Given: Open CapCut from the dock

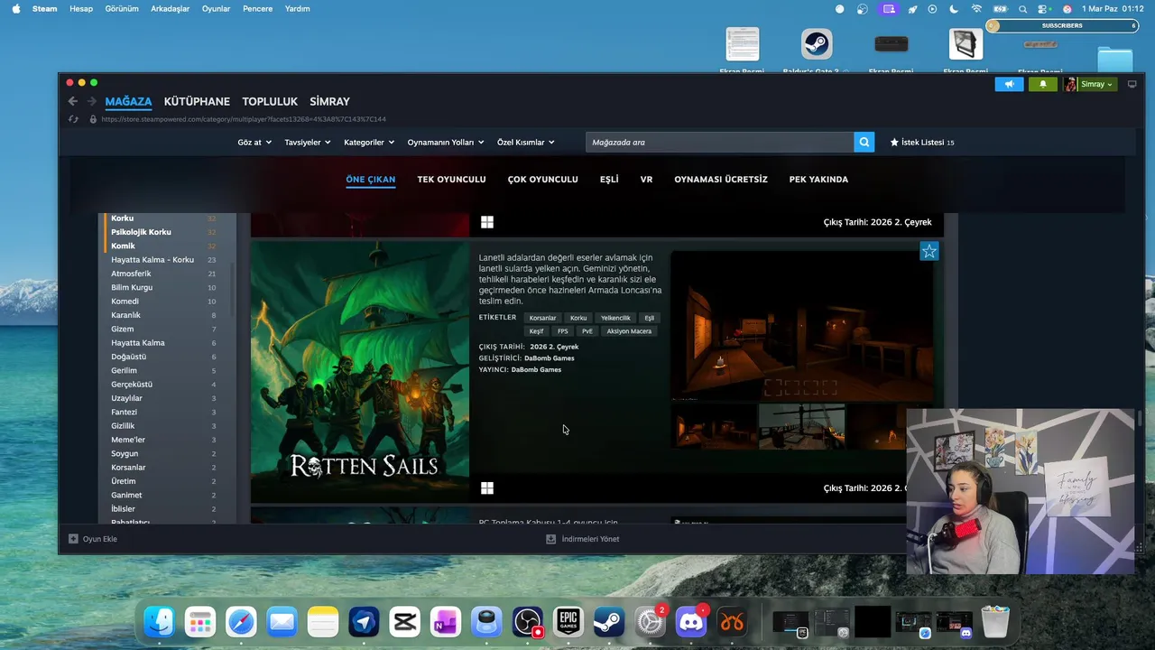Looking at the screenshot, I should point(404,622).
